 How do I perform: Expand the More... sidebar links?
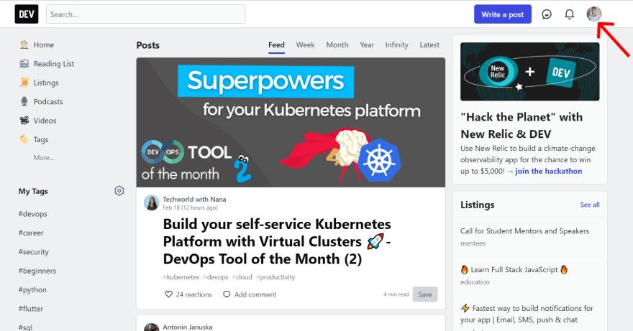(44, 158)
